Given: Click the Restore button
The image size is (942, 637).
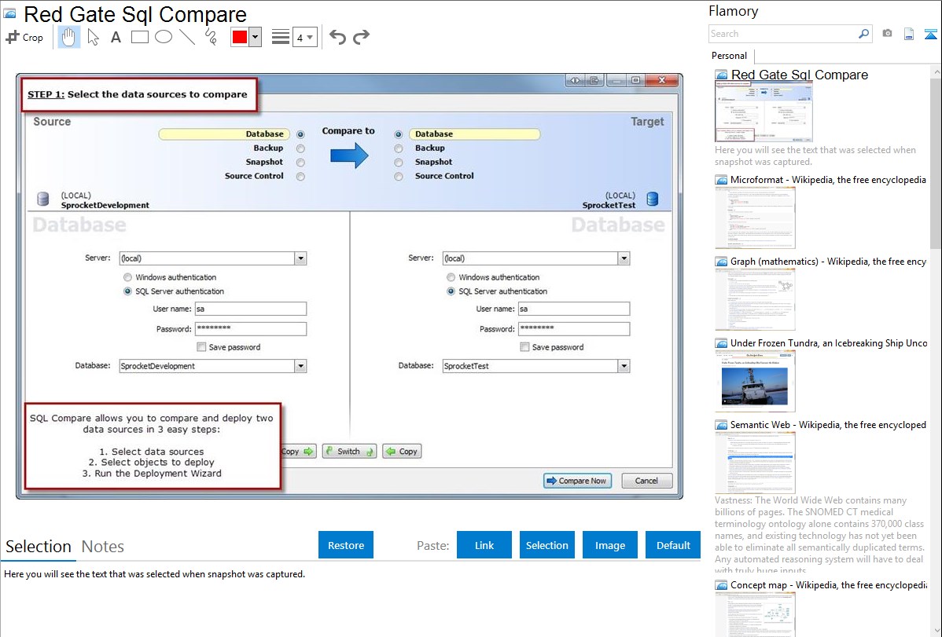Looking at the screenshot, I should pos(346,545).
